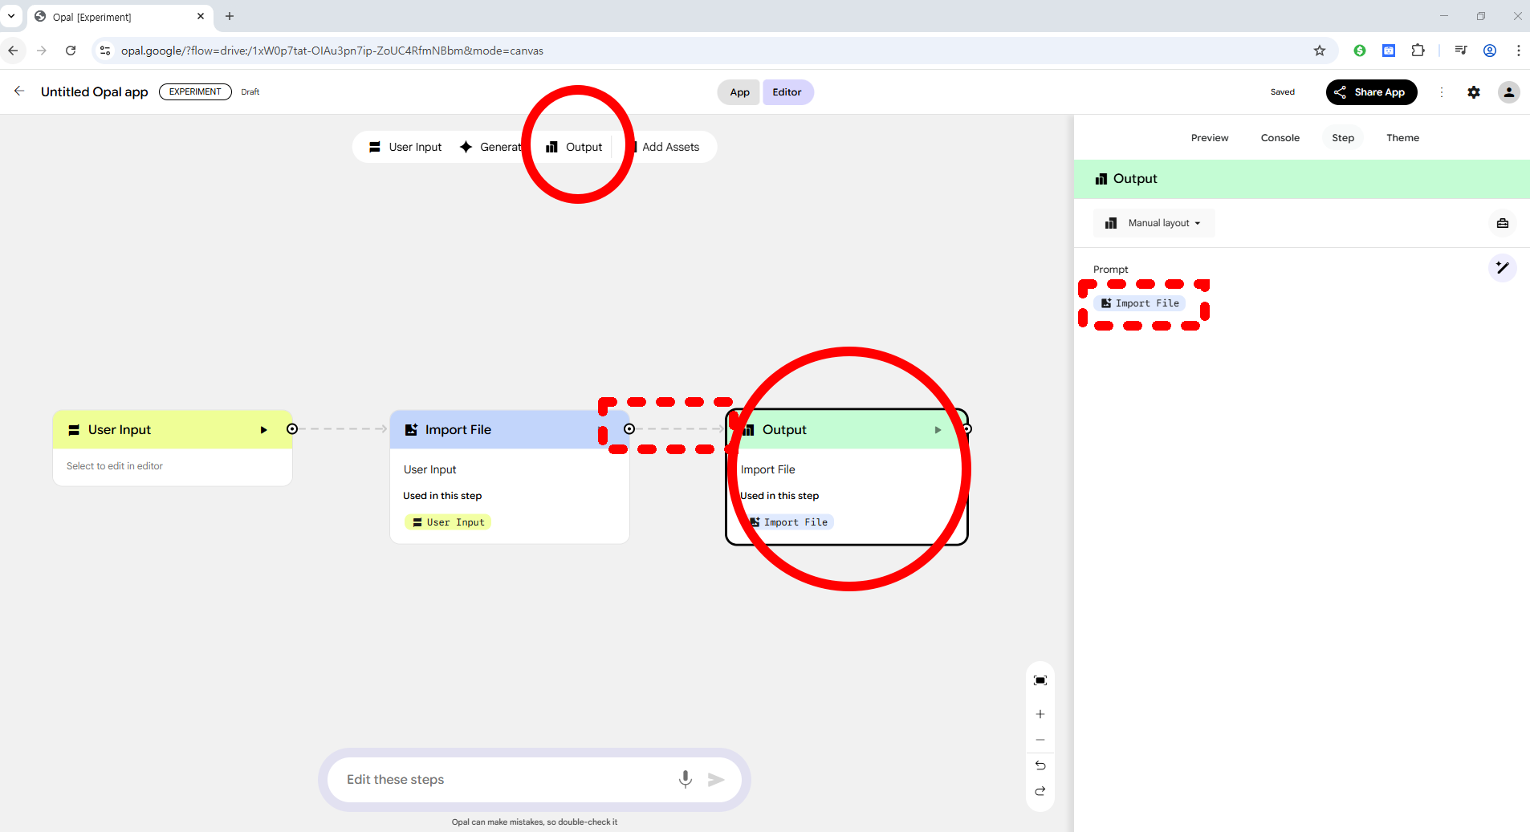
Task: Select the Import File node header
Action: tap(510, 430)
